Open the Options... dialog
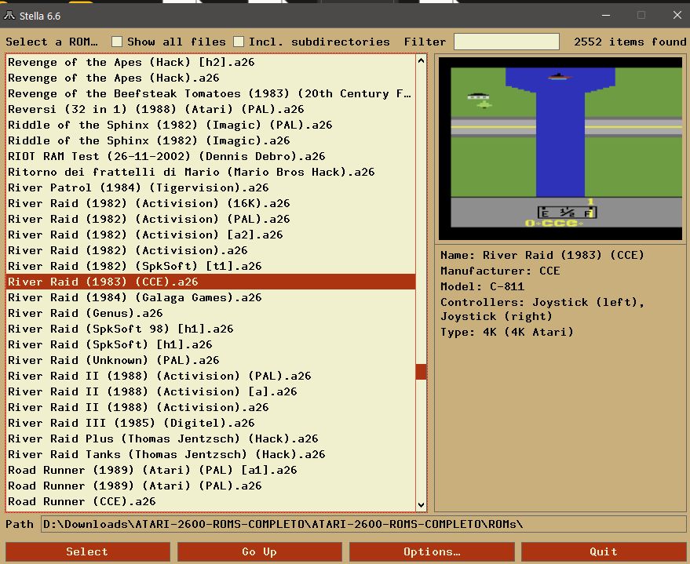Screen dimensions: 690x564 tap(432, 551)
